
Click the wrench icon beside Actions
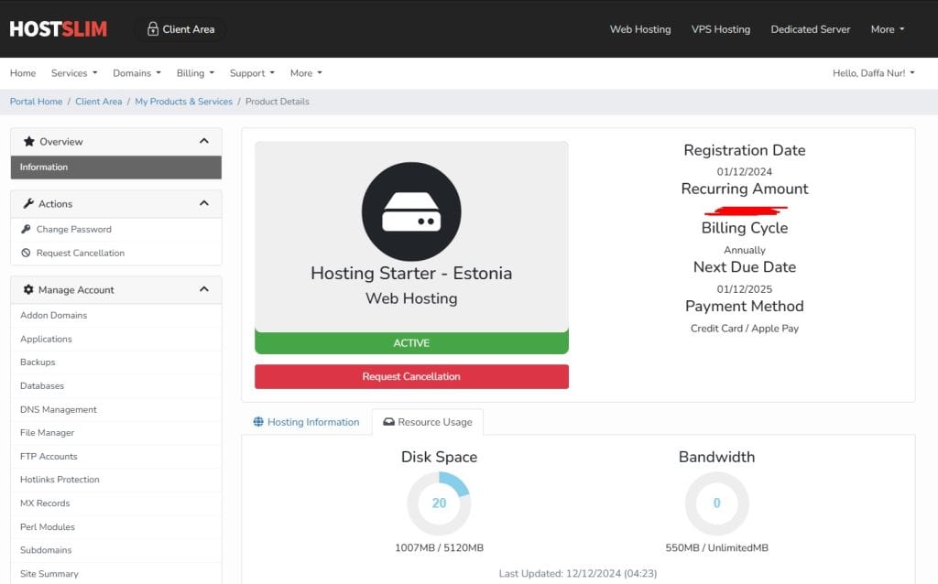28,204
